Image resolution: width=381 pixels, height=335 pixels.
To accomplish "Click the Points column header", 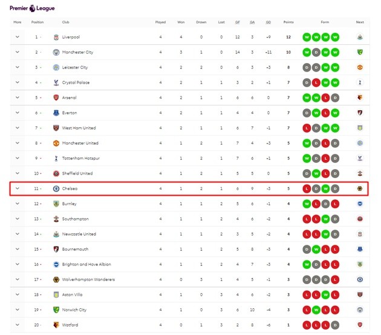I will 288,22.
